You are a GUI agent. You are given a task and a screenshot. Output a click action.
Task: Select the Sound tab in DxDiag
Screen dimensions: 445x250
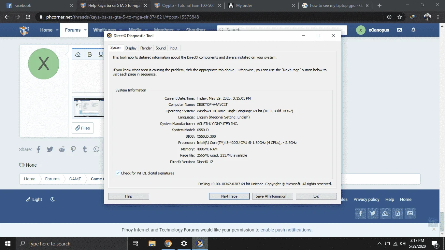click(x=161, y=48)
